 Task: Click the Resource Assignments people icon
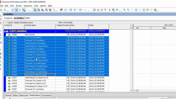(50, 10)
